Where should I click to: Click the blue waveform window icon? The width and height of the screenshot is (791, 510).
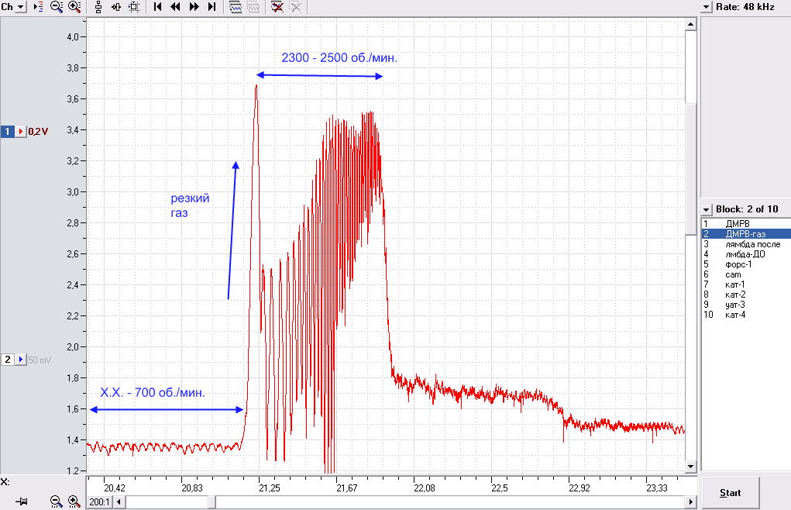tap(236, 7)
